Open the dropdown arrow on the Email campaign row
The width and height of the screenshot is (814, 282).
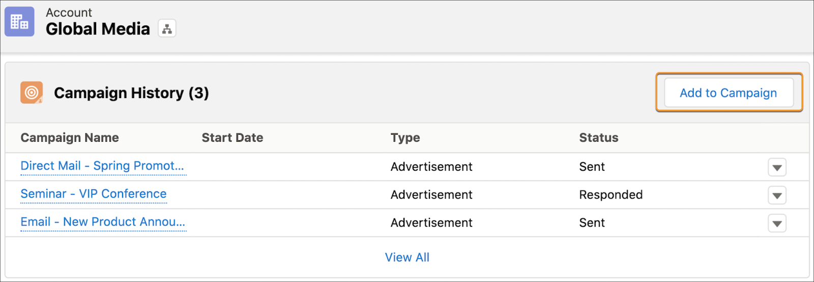(x=777, y=223)
